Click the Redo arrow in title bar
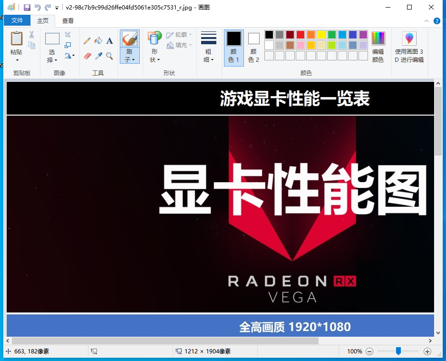 [x=48, y=8]
